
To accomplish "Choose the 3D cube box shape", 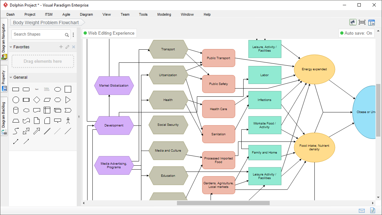I will pos(57,110).
